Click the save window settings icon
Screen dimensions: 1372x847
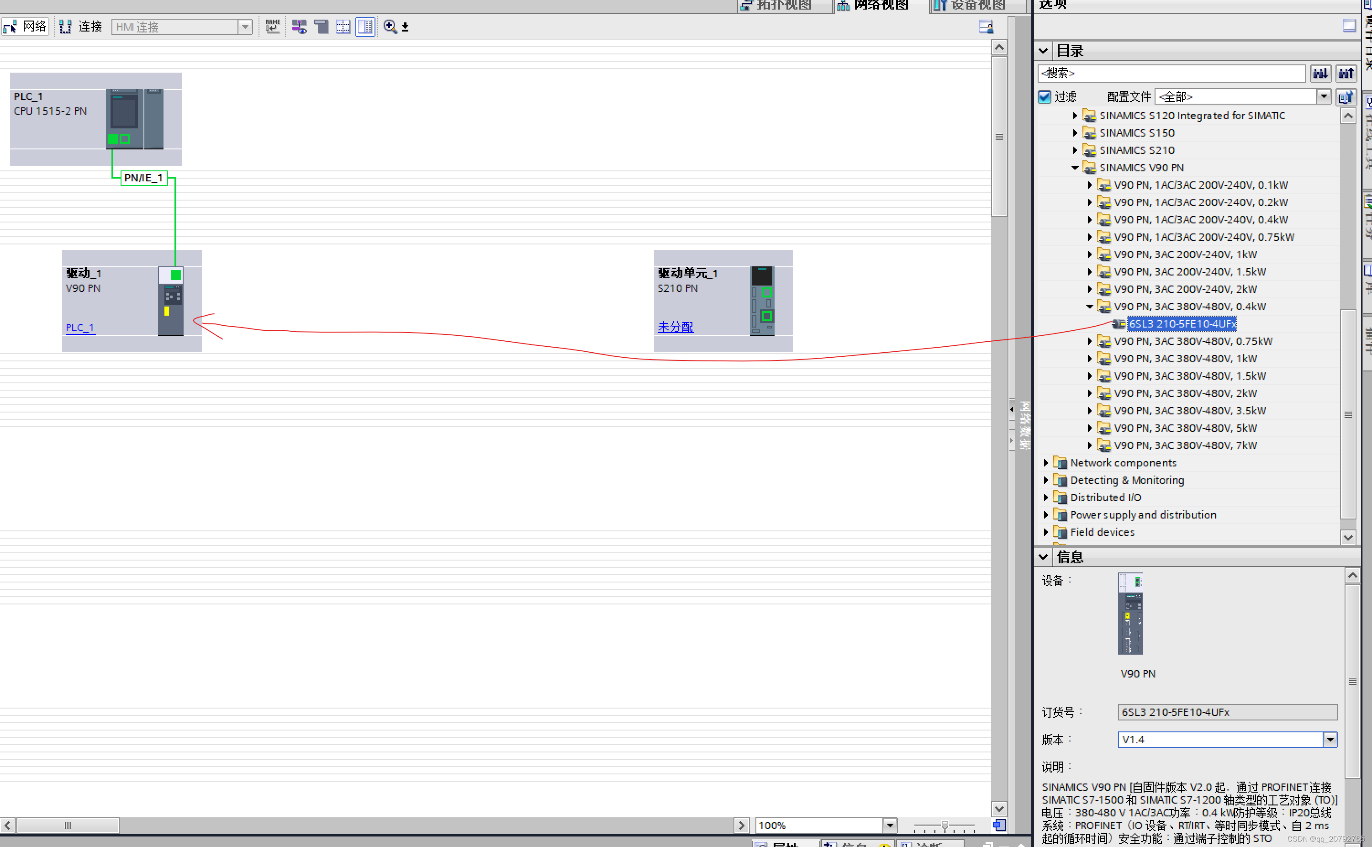click(x=986, y=26)
